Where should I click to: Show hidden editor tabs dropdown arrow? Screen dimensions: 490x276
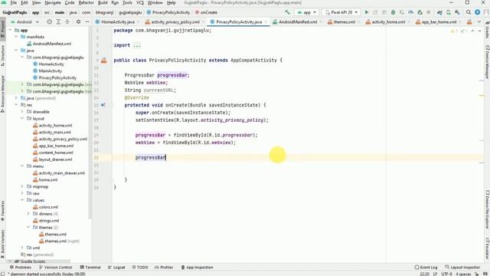tap(479, 22)
